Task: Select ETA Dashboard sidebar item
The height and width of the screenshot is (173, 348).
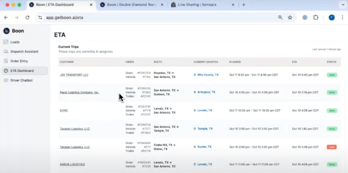Action: [x=25, y=71]
